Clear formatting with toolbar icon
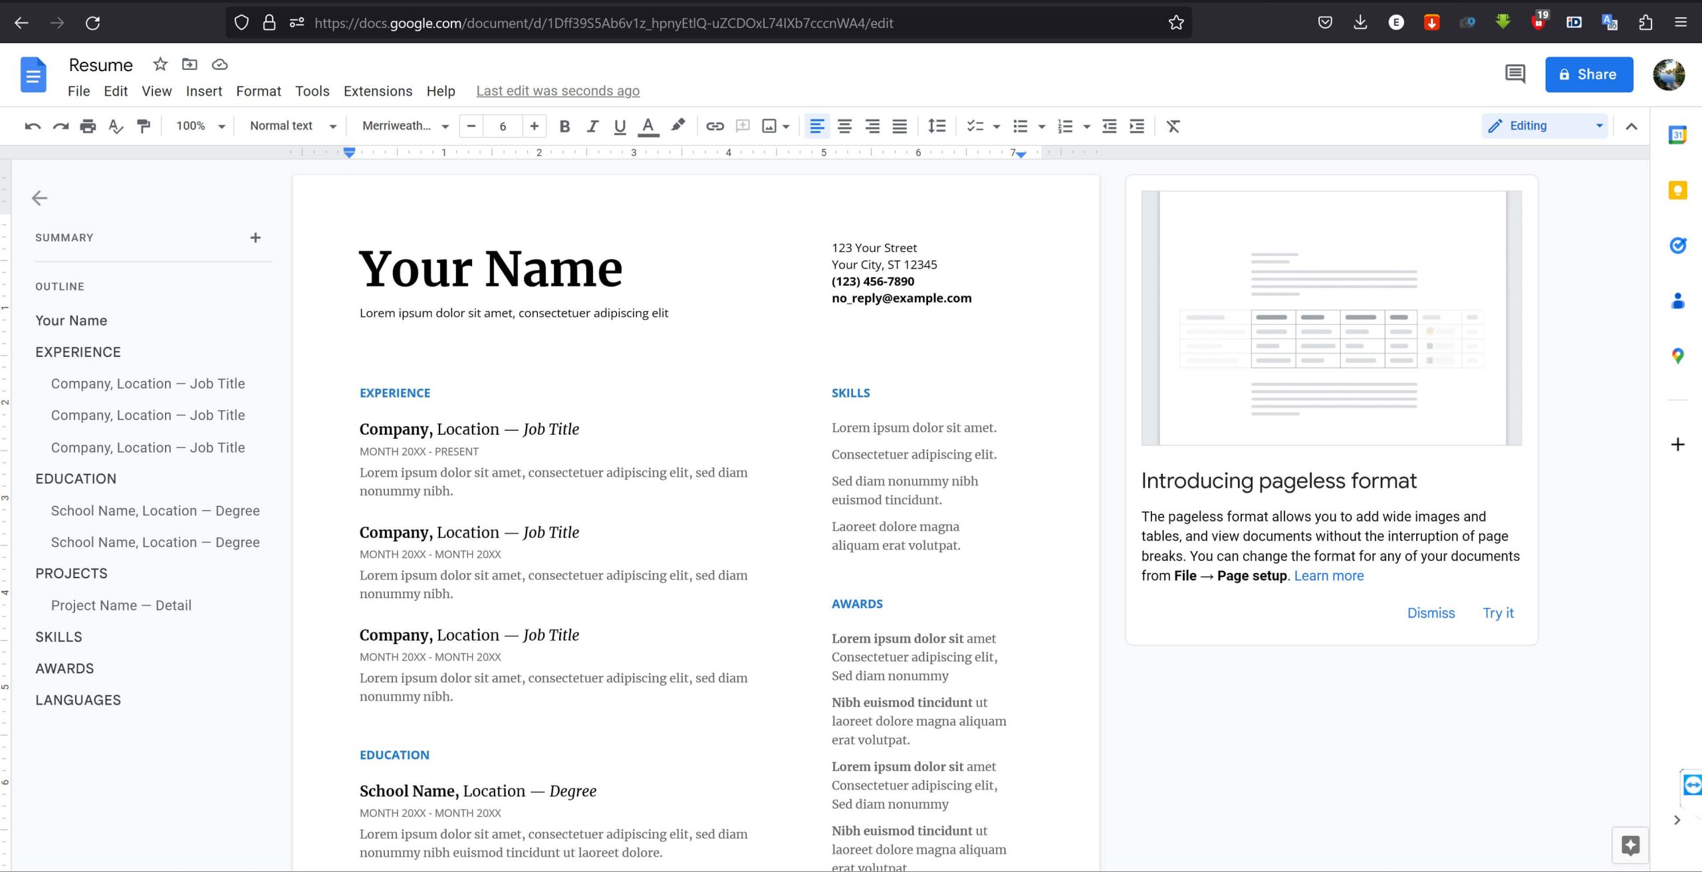This screenshot has width=1702, height=872. (x=1173, y=126)
